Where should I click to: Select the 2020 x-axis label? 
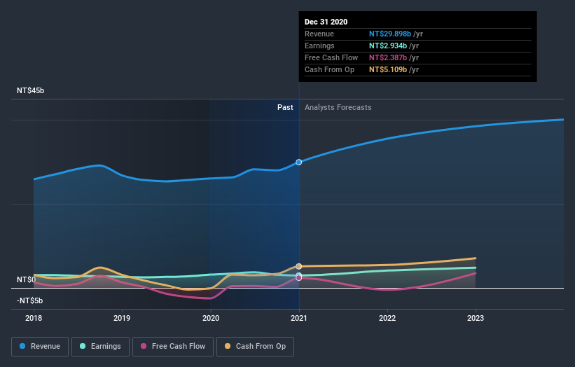click(x=211, y=318)
